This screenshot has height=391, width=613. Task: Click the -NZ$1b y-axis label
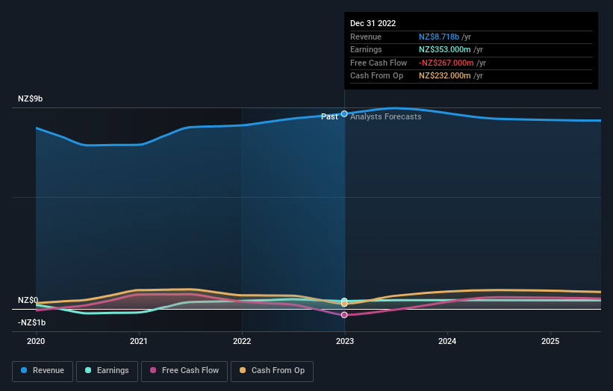point(31,322)
